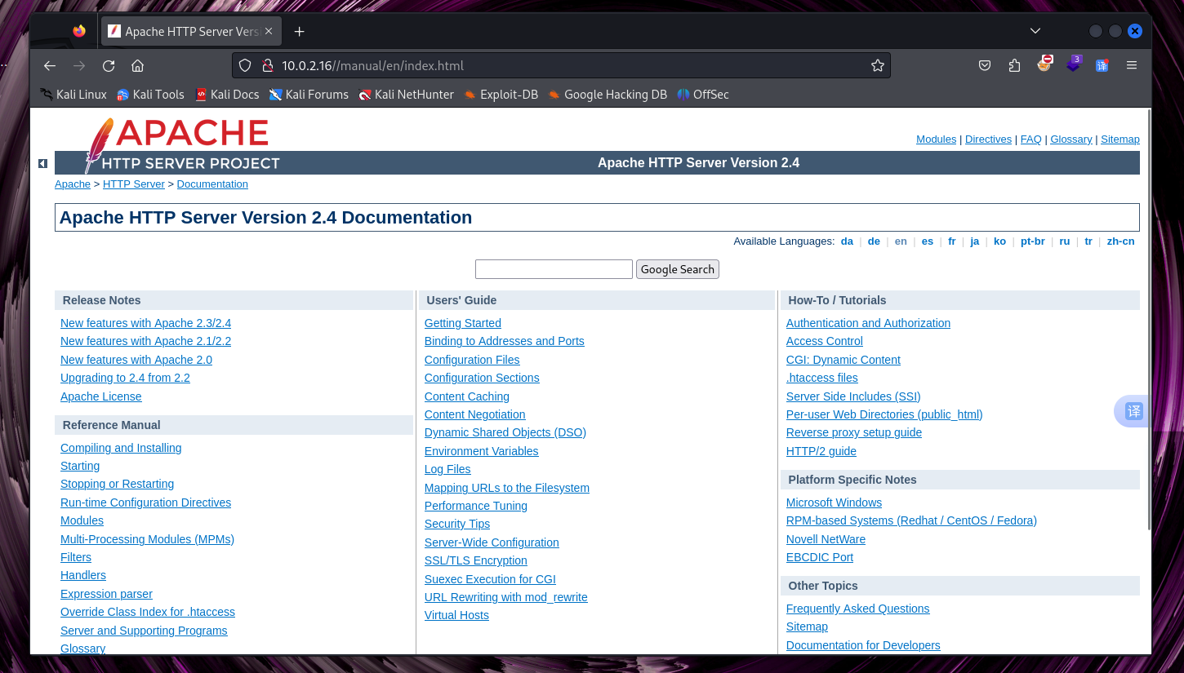This screenshot has width=1184, height=673.
Task: Open the .htaccess files link
Action: pos(822,378)
